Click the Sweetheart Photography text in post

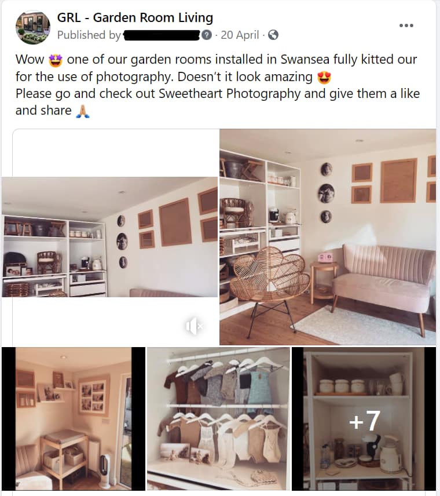pos(229,94)
